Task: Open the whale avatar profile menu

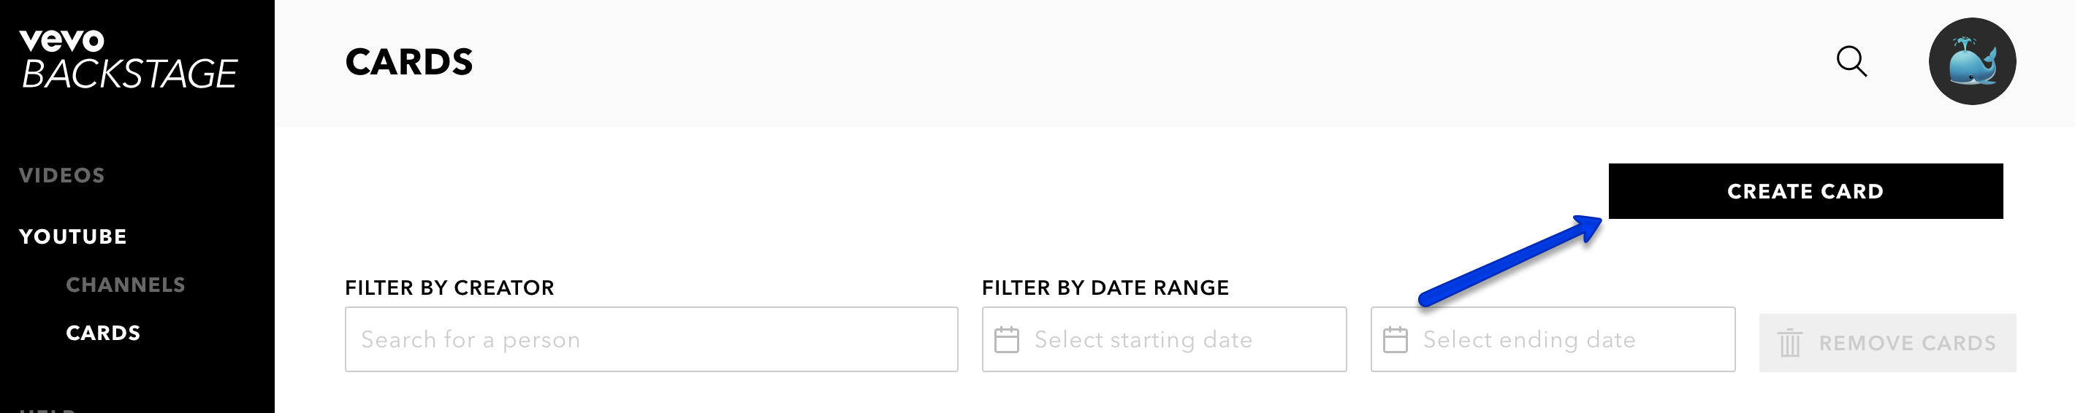Action: point(1972,61)
